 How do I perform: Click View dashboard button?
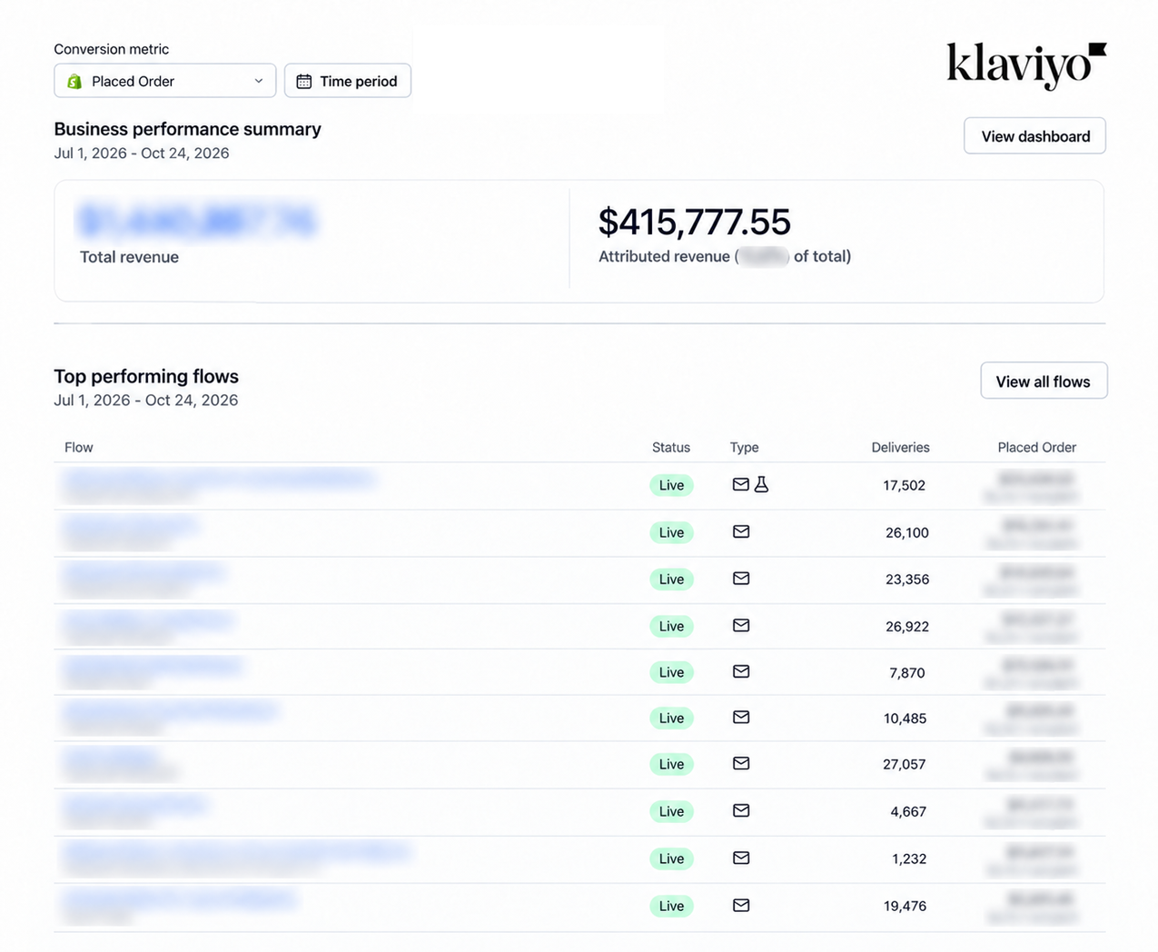(x=1035, y=136)
